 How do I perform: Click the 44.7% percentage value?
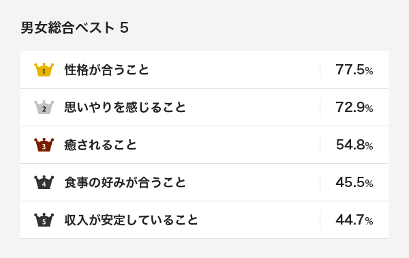[x=354, y=220]
